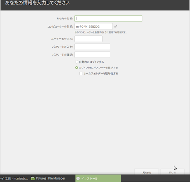
Task: Select ログイン時にパスワードを要求する radio option
Action: click(x=76, y=67)
